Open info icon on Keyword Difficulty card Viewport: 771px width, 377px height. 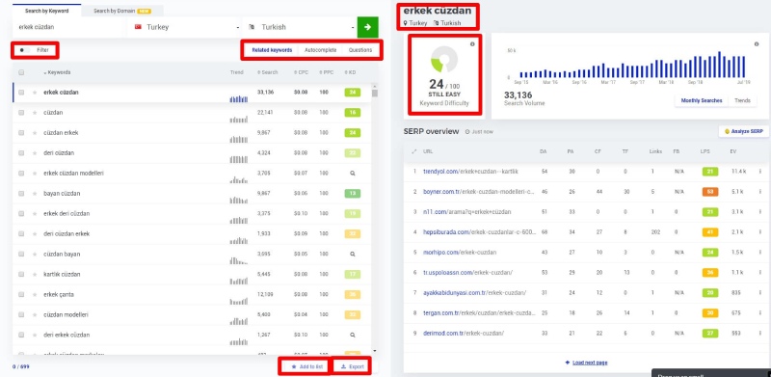(x=472, y=44)
